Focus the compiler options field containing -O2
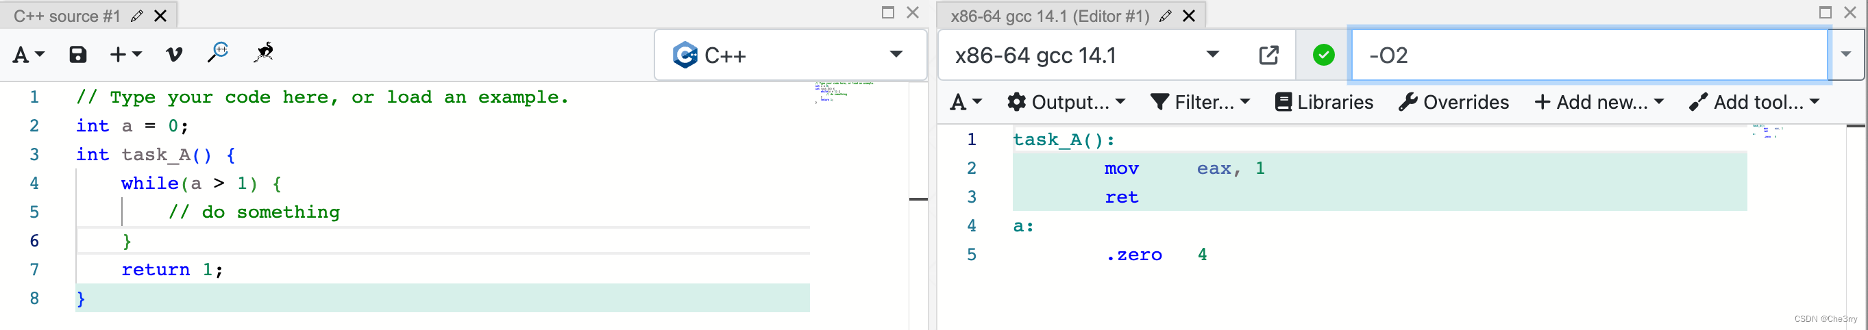Image resolution: width=1868 pixels, height=330 pixels. tap(1588, 55)
